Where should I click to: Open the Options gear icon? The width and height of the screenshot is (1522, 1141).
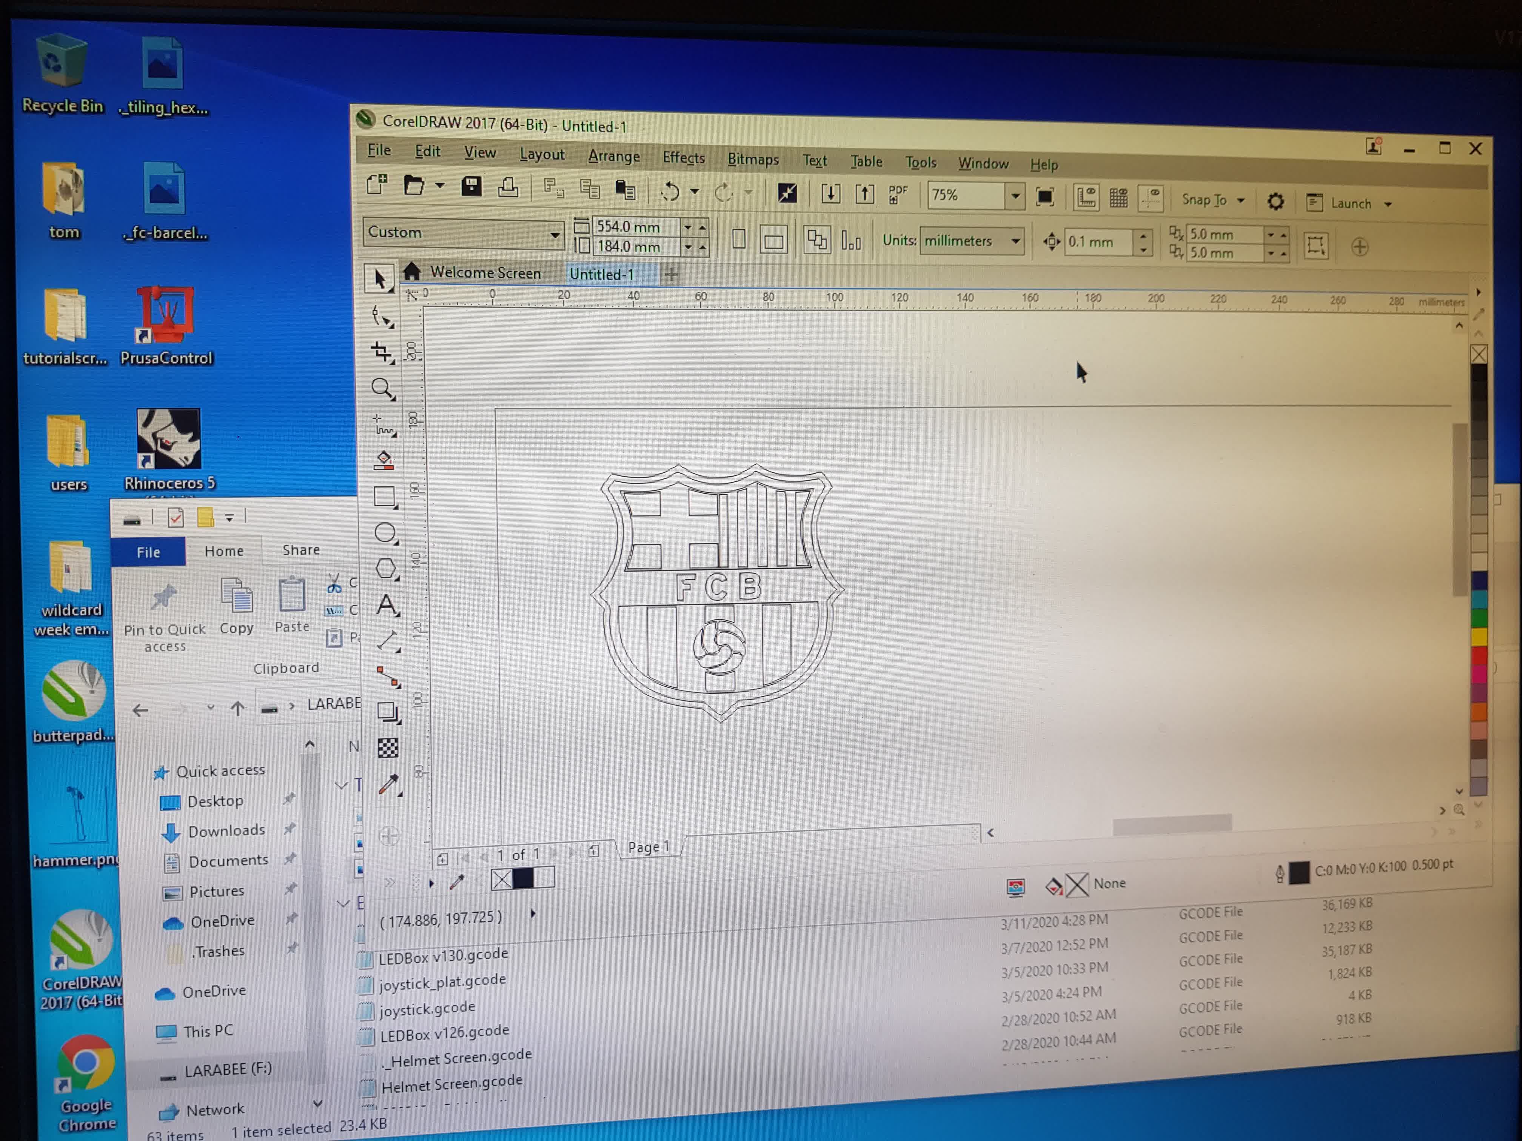(x=1275, y=201)
